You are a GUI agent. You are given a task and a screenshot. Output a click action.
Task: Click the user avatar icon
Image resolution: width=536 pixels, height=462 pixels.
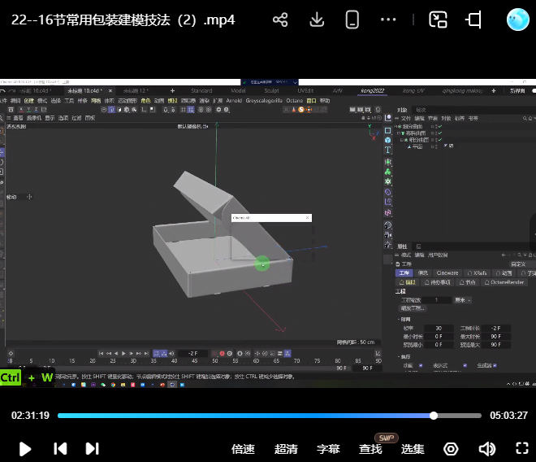[x=517, y=20]
